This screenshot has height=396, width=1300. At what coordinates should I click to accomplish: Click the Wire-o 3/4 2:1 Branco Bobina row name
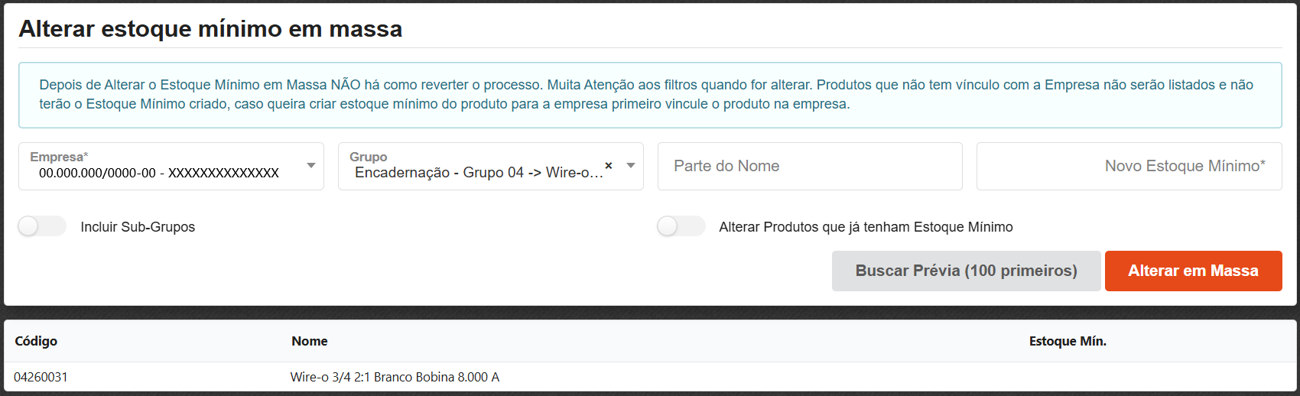pyautogui.click(x=395, y=377)
